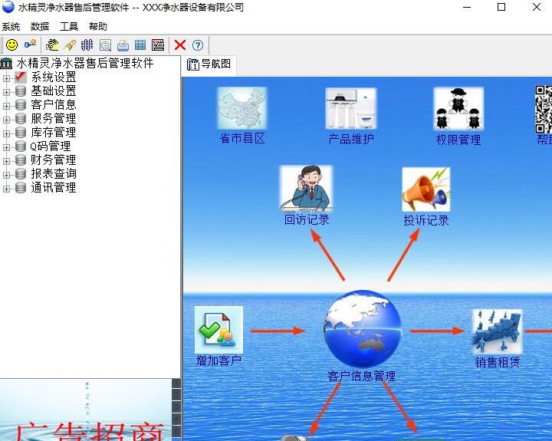This screenshot has height=441, width=552.
Task: Open 产品维护 water purifier icon
Action: (351, 108)
